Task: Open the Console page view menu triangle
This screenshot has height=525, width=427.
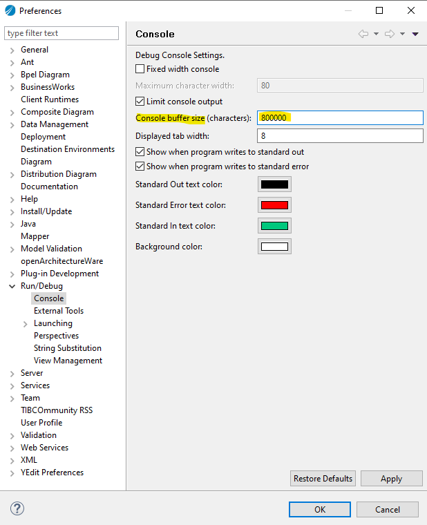Action: [415, 34]
